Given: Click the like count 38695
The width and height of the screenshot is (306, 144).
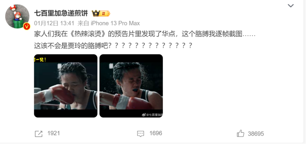Looking at the screenshot, I should (x=256, y=134).
